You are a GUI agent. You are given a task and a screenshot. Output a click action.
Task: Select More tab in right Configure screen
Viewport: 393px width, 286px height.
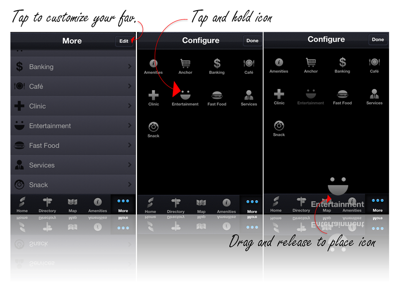378,204
